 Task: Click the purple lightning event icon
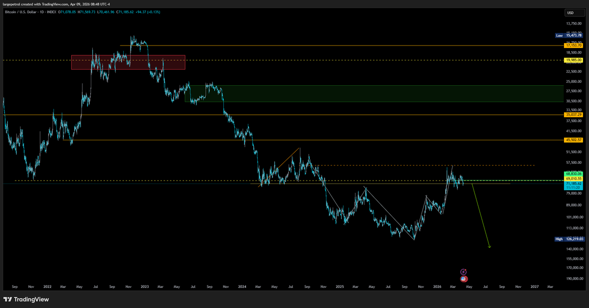point(463,271)
